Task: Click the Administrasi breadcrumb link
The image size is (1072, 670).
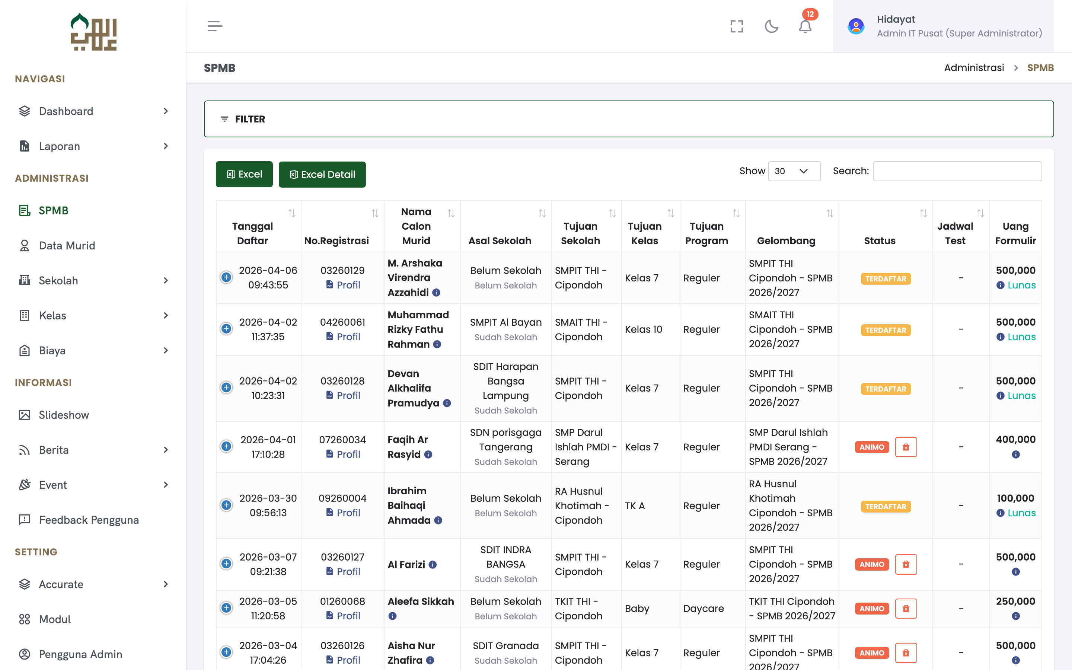Action: click(x=974, y=68)
